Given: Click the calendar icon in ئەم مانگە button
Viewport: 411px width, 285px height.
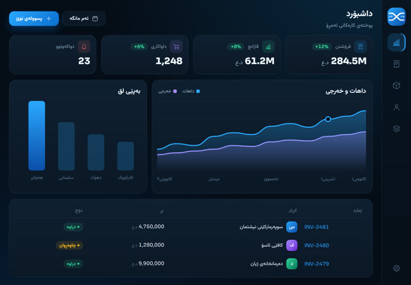Looking at the screenshot, I should coord(95,19).
